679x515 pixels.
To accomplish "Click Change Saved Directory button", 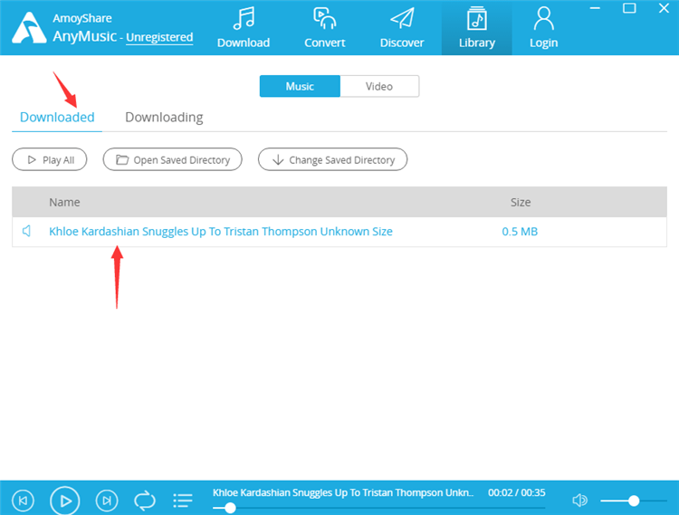I will pyautogui.click(x=332, y=159).
